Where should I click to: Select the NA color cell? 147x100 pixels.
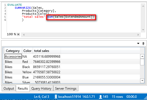pyautogui.click(x=27, y=56)
